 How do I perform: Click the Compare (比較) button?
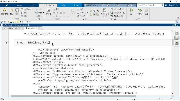coord(24,13)
